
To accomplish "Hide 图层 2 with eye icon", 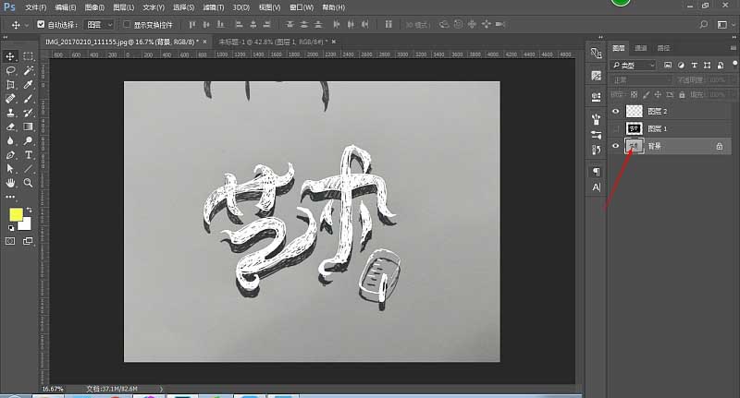I will coord(615,111).
